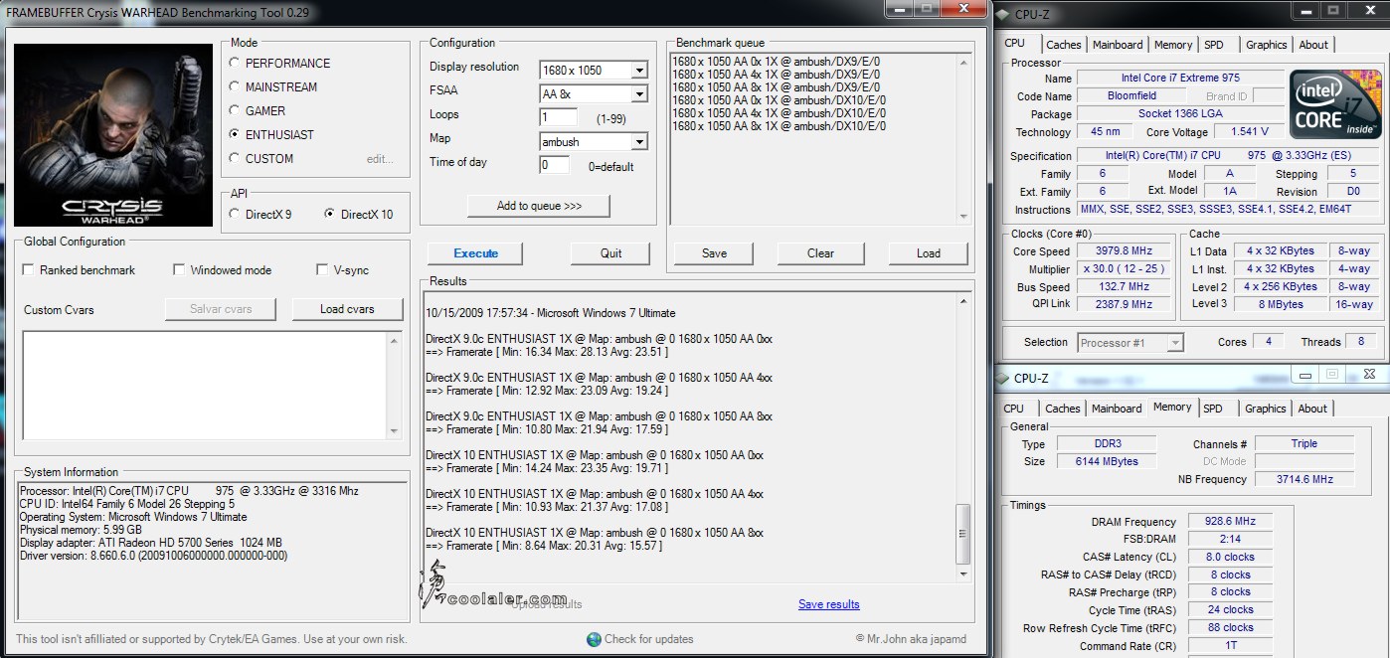Image resolution: width=1390 pixels, height=658 pixels.
Task: Load a benchmark queue
Action: [928, 253]
